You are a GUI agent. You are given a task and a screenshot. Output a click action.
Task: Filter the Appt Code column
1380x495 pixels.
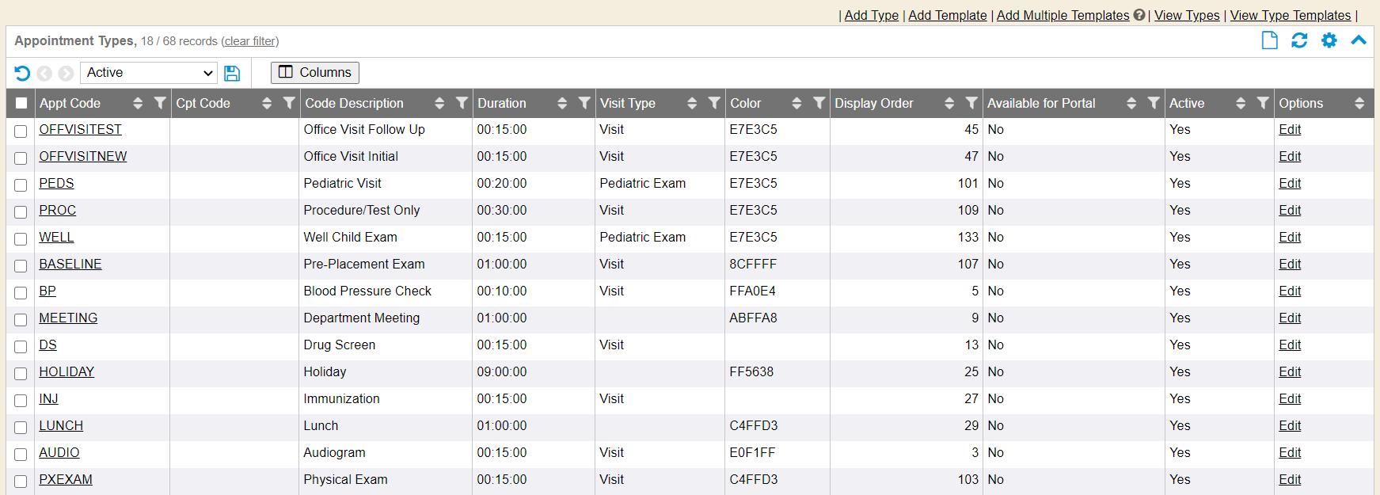click(x=160, y=103)
